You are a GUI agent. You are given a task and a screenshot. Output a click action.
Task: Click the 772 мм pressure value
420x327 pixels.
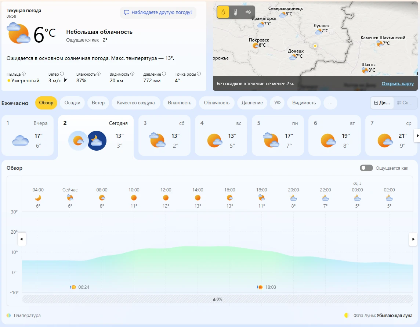click(x=152, y=80)
